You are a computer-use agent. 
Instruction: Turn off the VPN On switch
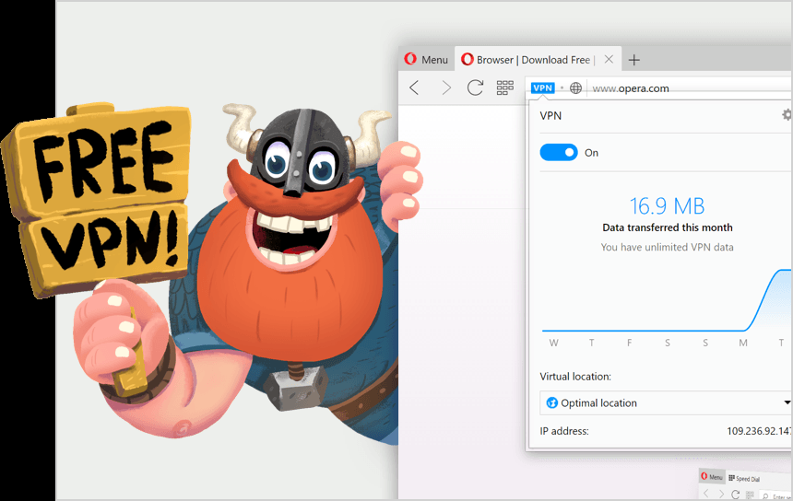[559, 153]
